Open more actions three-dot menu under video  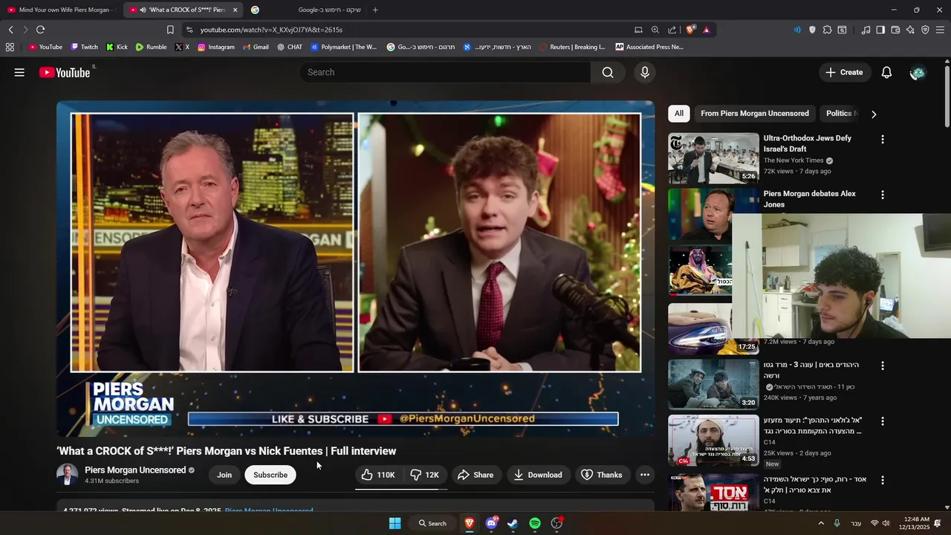(x=645, y=475)
